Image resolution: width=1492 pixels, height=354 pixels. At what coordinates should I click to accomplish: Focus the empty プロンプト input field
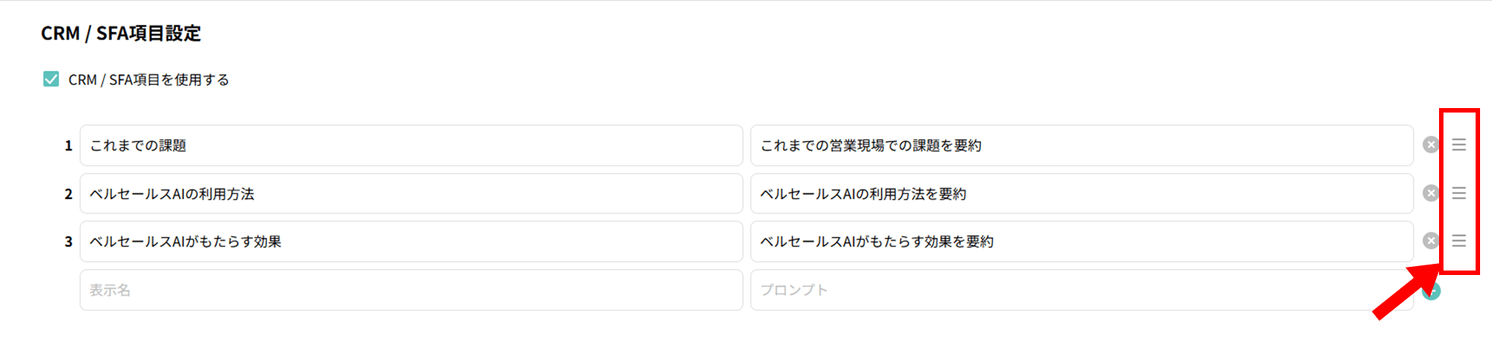click(x=1082, y=290)
